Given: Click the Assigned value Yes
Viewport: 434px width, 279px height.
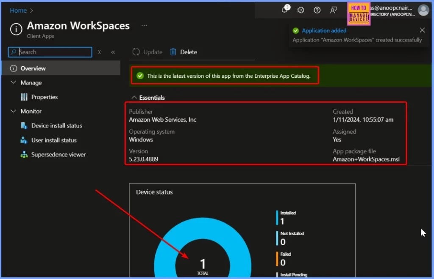Looking at the screenshot, I should click(337, 139).
